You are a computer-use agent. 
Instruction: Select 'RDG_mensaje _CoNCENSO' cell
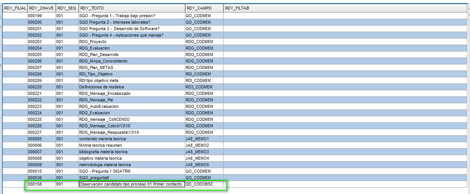pyautogui.click(x=132, y=119)
